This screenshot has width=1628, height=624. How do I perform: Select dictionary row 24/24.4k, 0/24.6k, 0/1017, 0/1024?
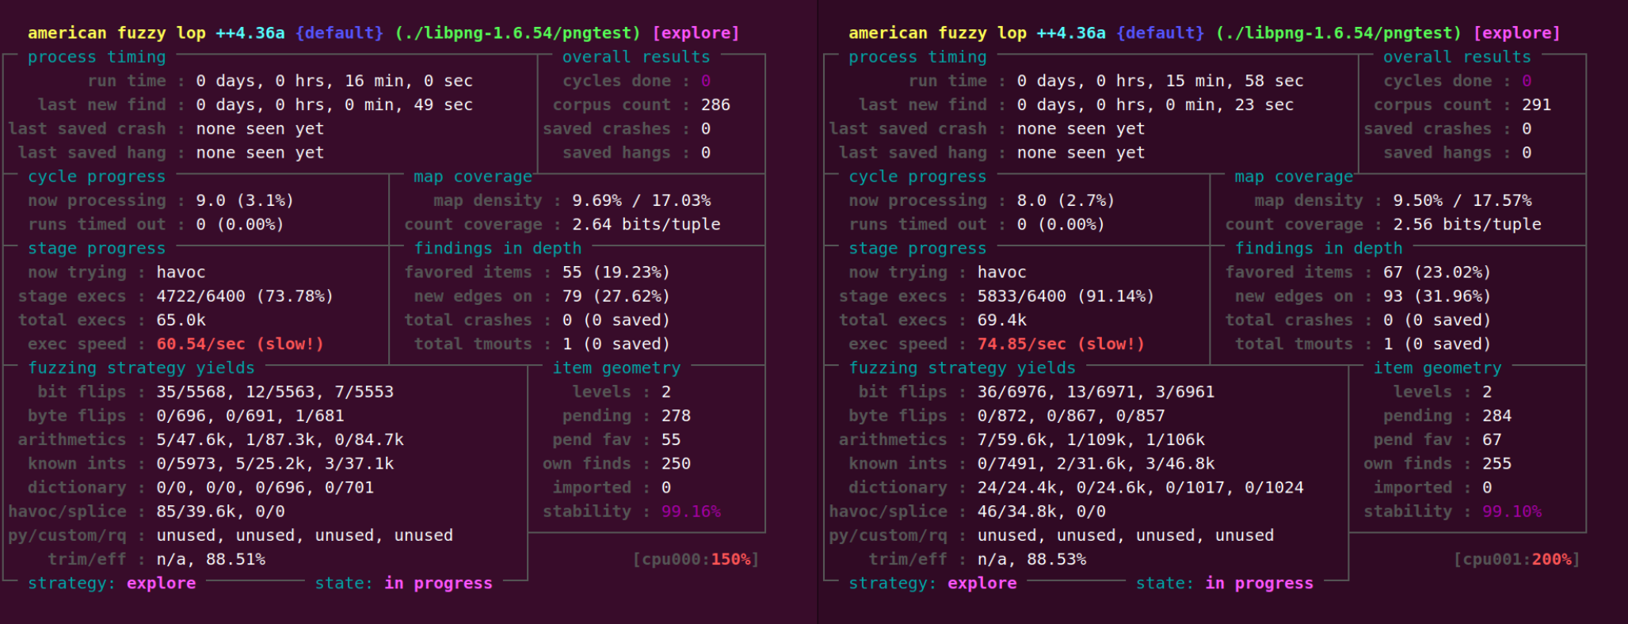pos(1140,488)
